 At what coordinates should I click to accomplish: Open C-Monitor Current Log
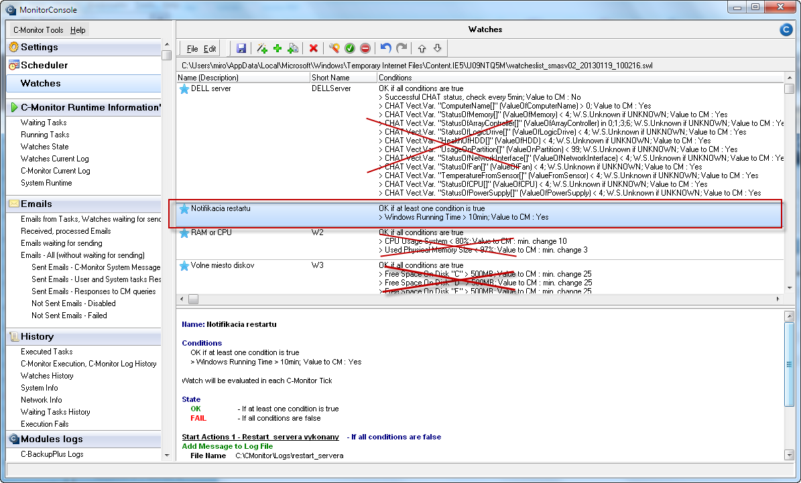click(x=55, y=171)
